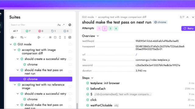Click breadcrumb accepting test with image comparison diff
The width and height of the screenshot is (195, 109).
click(122, 17)
